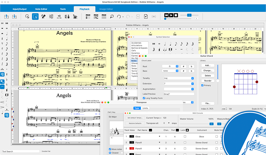Image resolution: width=266 pixels, height=155 pixels.
Task: Switch to the Tools tab
Action: click(x=63, y=9)
